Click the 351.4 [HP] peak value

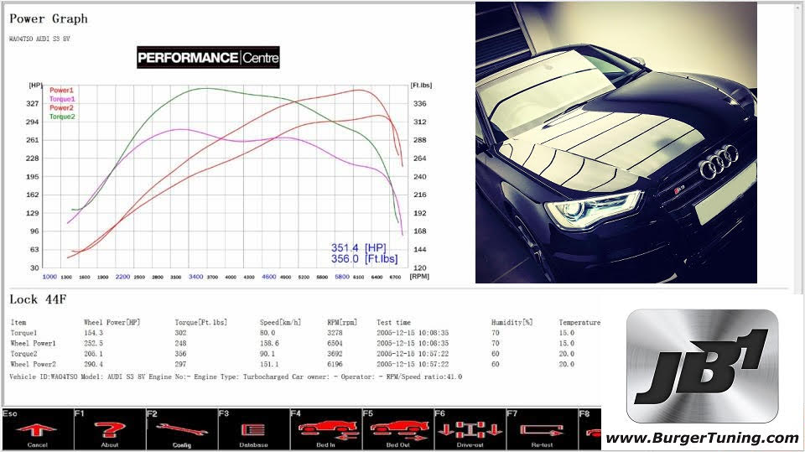pos(358,248)
